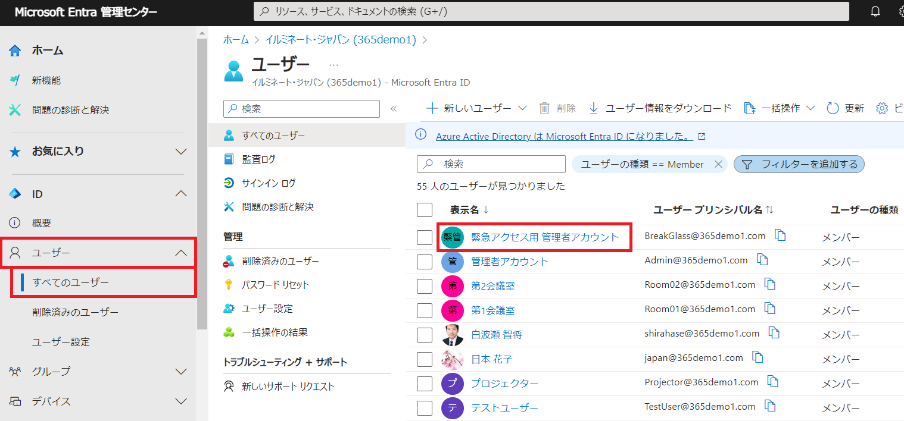Screen dimensions: 904x421
Task: Collapse the resource menu with double chevron
Action: pos(393,109)
